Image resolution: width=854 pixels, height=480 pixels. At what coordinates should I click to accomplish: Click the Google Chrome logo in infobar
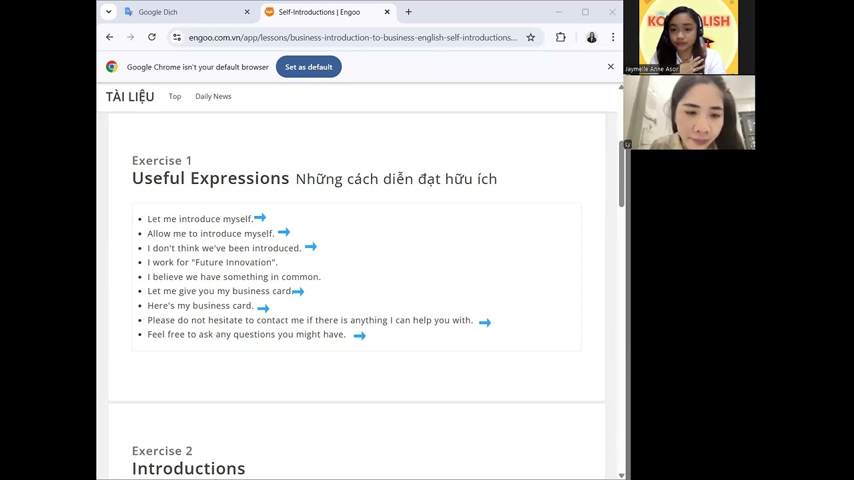(x=112, y=67)
